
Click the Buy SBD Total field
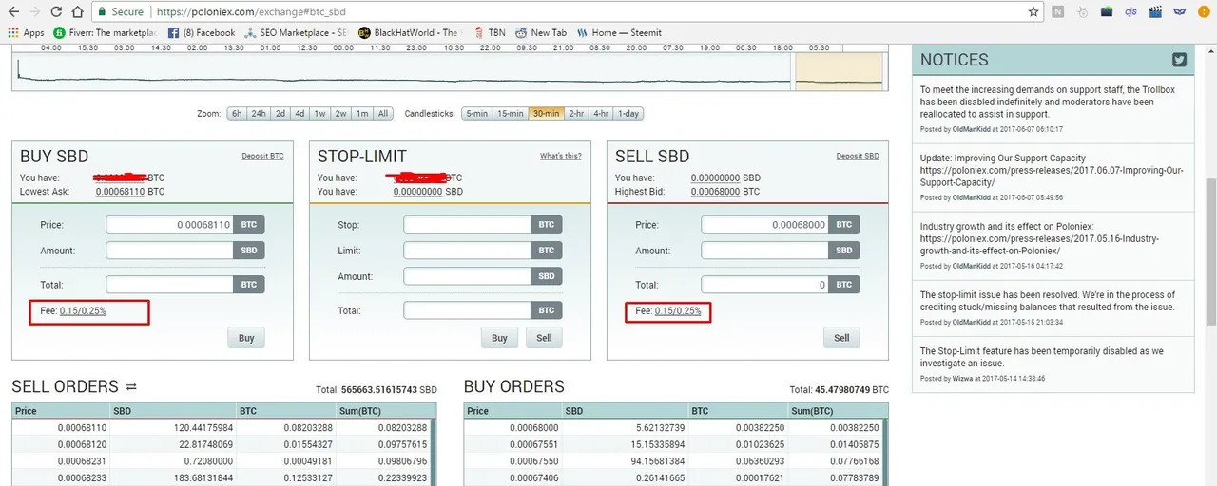169,284
